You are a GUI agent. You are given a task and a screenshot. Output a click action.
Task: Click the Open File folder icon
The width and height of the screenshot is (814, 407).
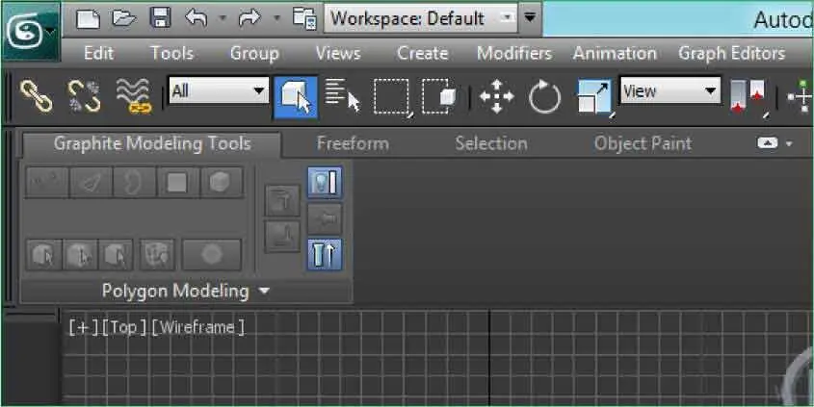[x=124, y=18]
